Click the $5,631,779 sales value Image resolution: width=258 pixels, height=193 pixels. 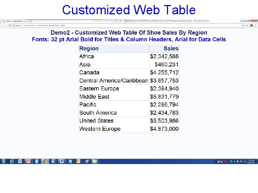(164, 96)
